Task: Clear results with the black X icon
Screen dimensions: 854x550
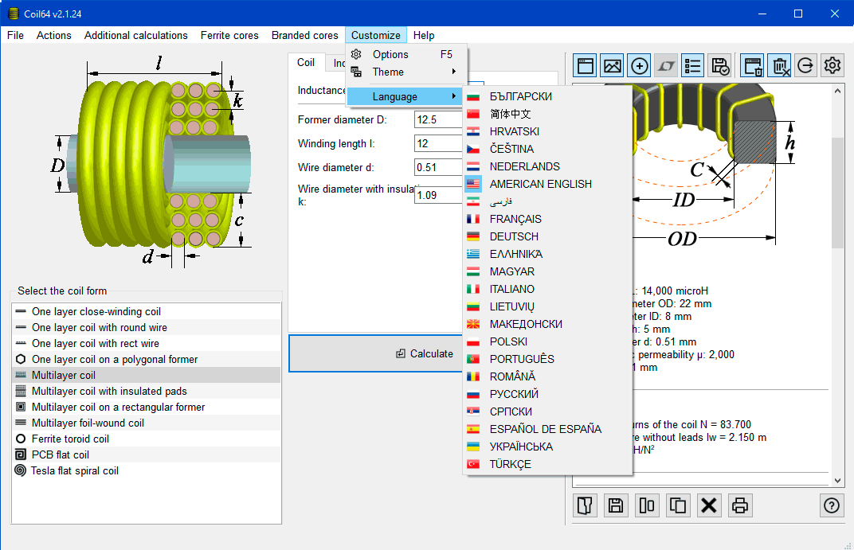Action: coord(709,505)
